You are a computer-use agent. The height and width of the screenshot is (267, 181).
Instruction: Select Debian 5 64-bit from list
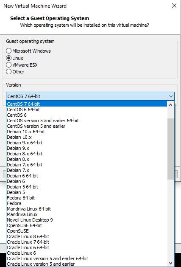point(87,187)
